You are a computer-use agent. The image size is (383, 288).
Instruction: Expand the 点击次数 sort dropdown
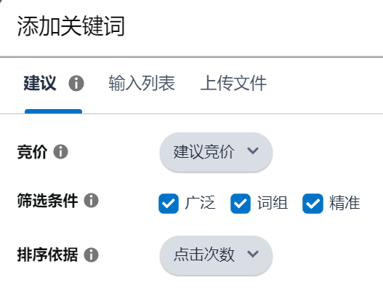(216, 255)
